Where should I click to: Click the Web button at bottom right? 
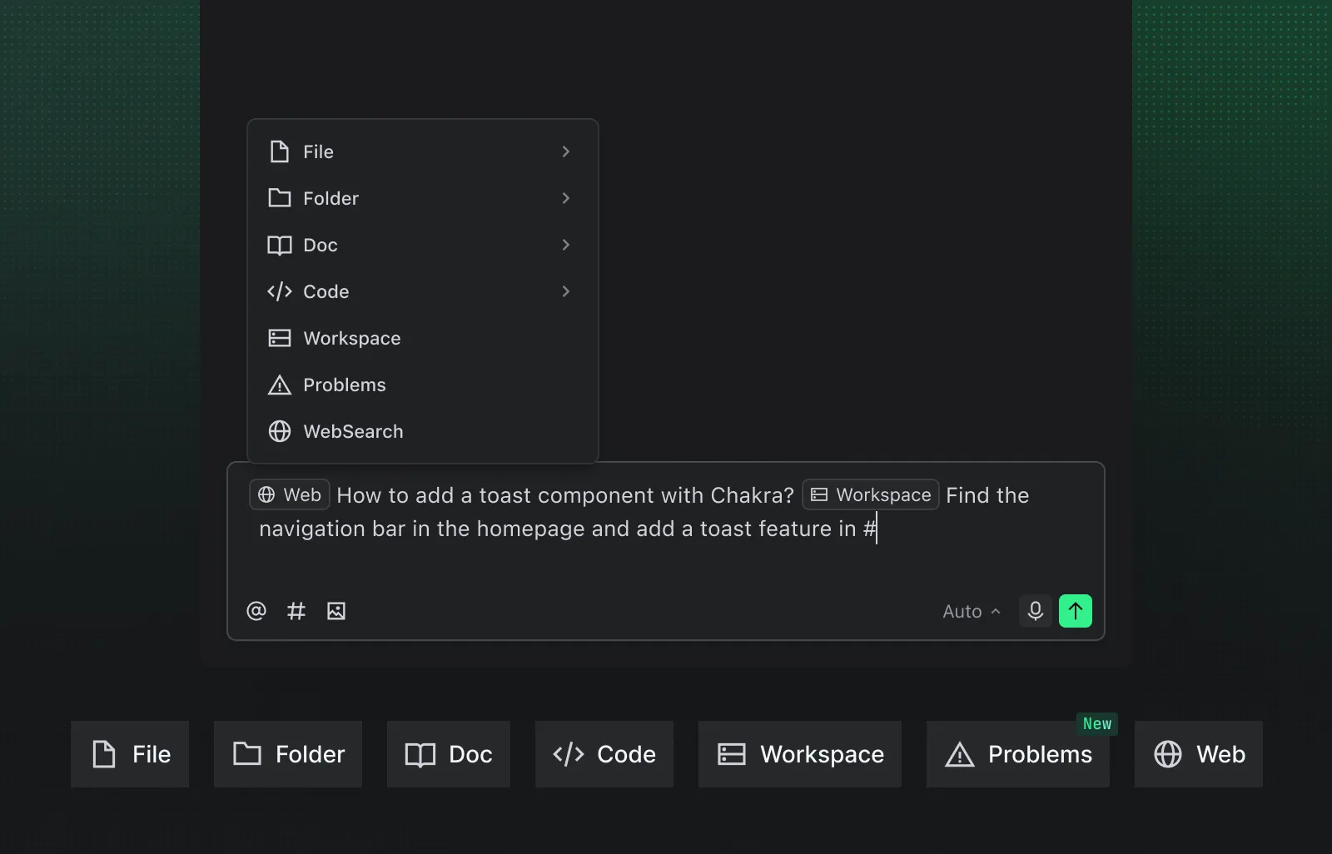[1198, 754]
